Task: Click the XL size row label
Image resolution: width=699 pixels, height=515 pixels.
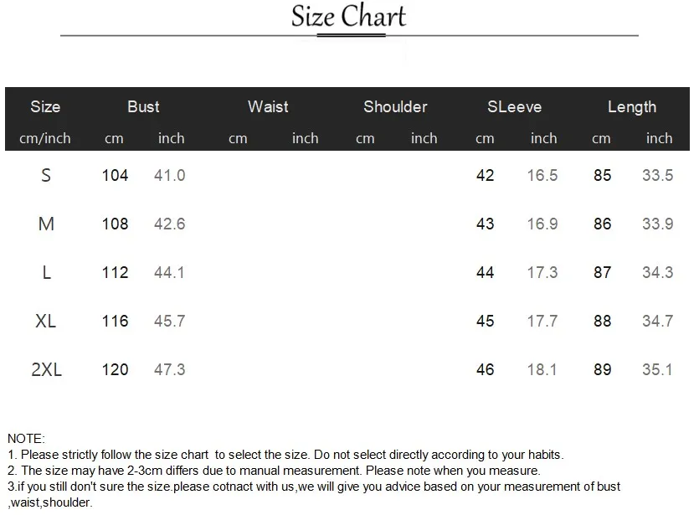Action: [x=45, y=321]
